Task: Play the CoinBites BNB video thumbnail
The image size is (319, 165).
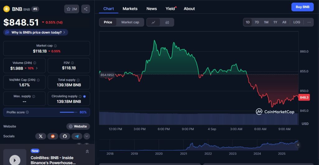Action: pyautogui.click(x=15, y=159)
